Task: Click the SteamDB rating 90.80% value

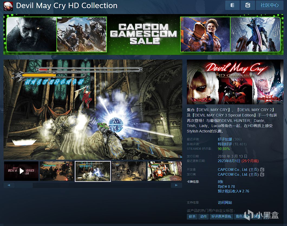Action: 224,149
